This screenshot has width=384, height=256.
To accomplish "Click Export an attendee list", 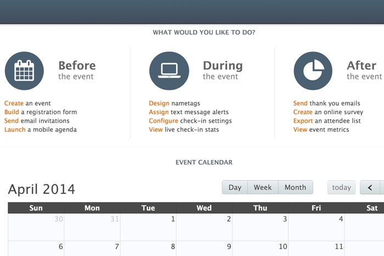I will [x=303, y=121].
